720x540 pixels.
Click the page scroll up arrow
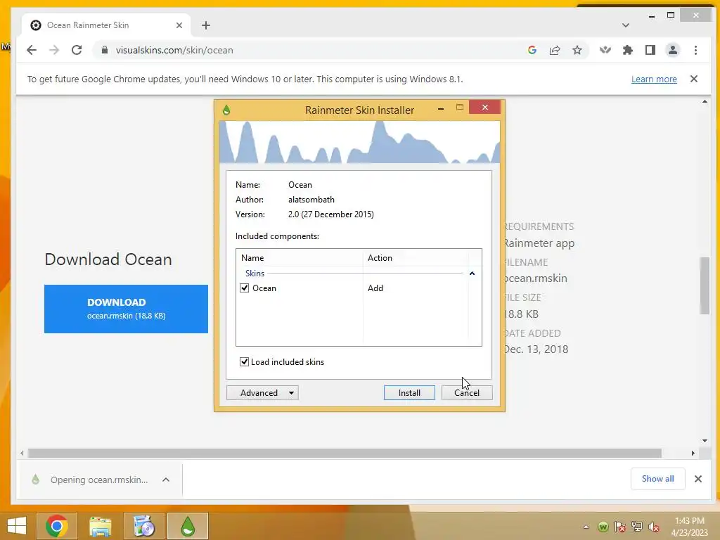pos(705,101)
